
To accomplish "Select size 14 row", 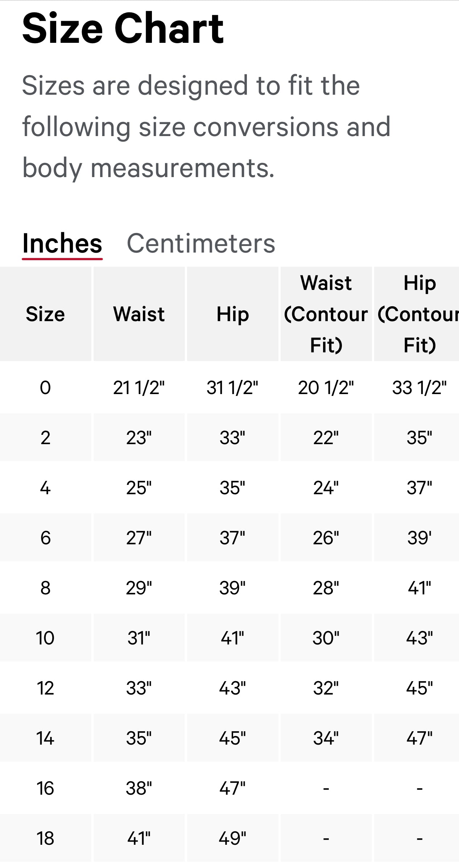I will coord(45,738).
